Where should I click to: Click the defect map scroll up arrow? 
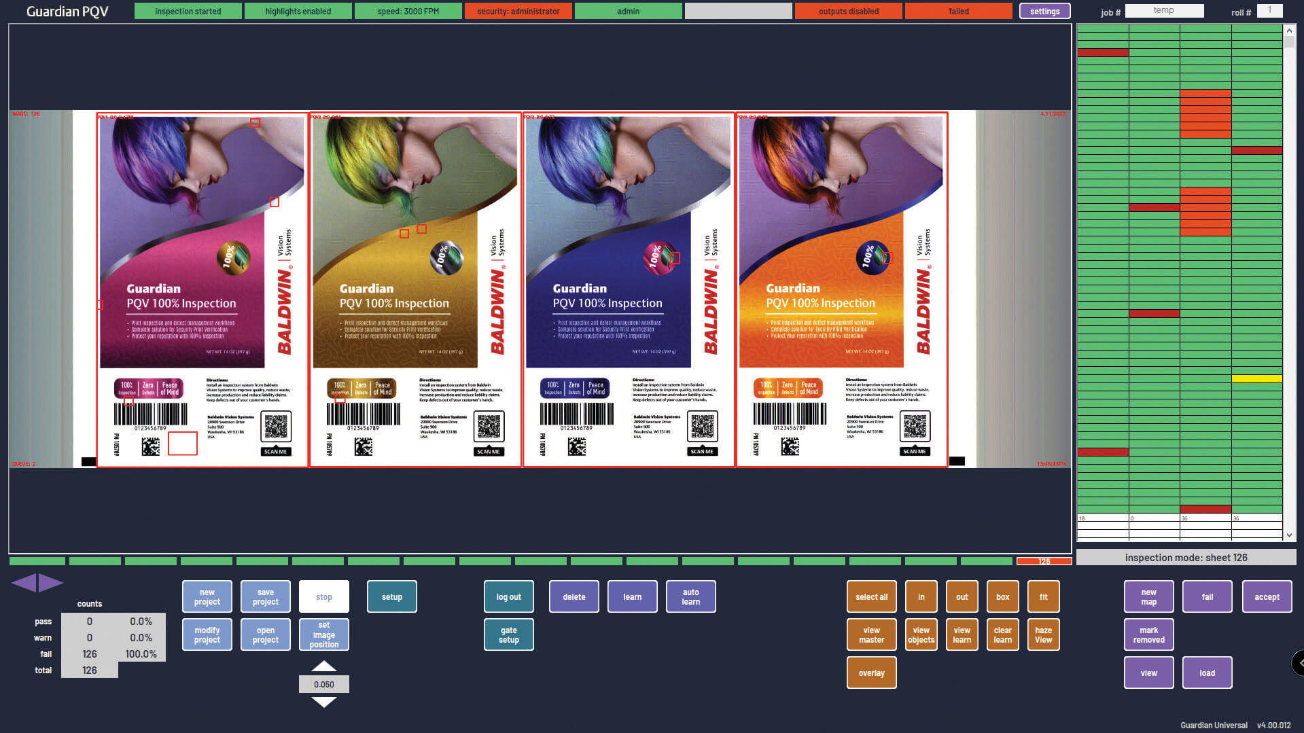[x=1289, y=31]
